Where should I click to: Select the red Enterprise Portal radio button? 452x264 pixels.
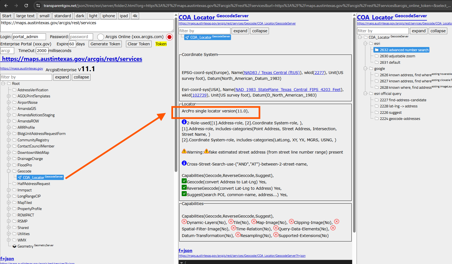point(169,37)
